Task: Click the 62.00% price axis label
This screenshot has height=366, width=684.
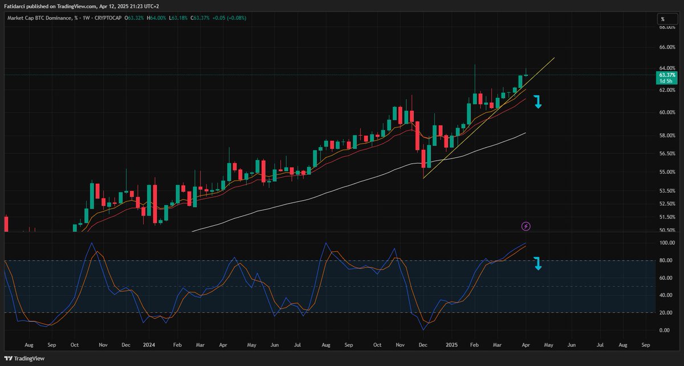Action: pyautogui.click(x=667, y=90)
